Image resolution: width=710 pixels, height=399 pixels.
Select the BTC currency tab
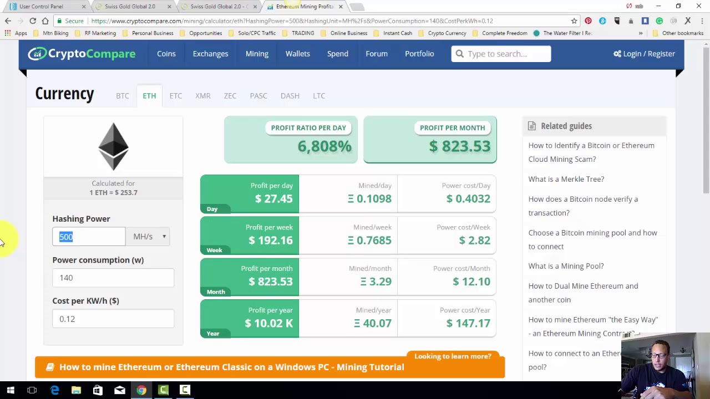coord(123,96)
